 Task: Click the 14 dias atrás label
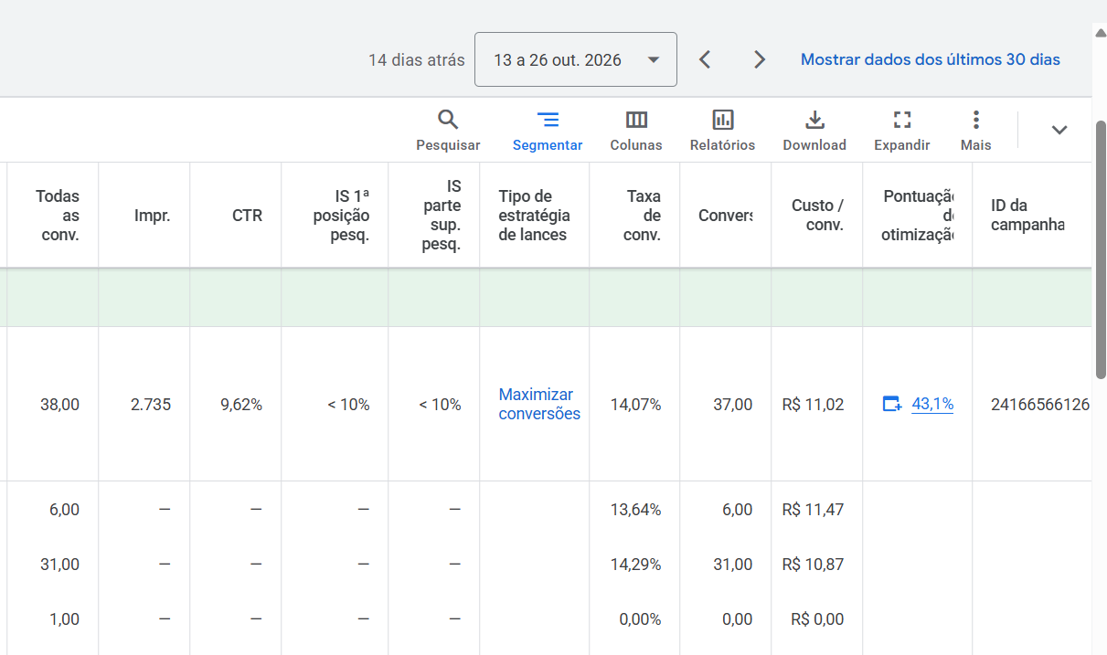(x=417, y=60)
